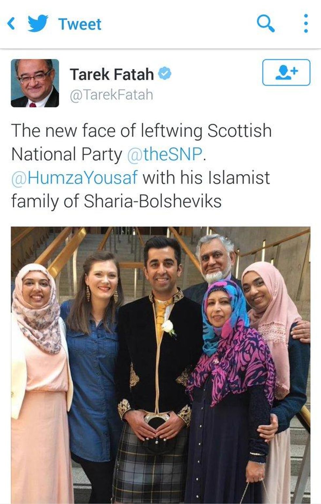
Task: Open the three-dot overflow menu
Action: tap(306, 23)
